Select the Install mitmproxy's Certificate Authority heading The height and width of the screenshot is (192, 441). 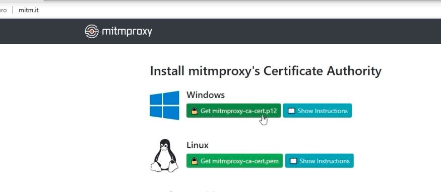coord(266,71)
